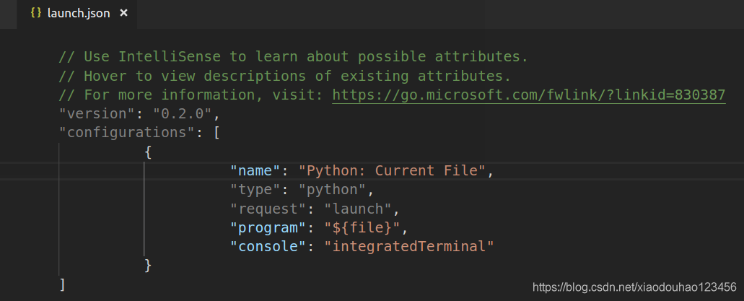Image resolution: width=744 pixels, height=301 pixels.
Task: Click the JSON braces file icon
Action: click(x=35, y=13)
